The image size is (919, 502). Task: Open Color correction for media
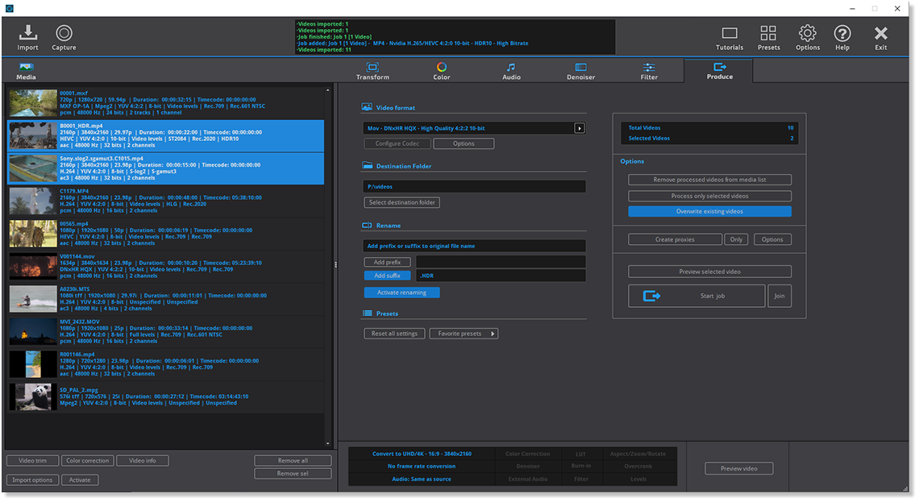point(87,461)
